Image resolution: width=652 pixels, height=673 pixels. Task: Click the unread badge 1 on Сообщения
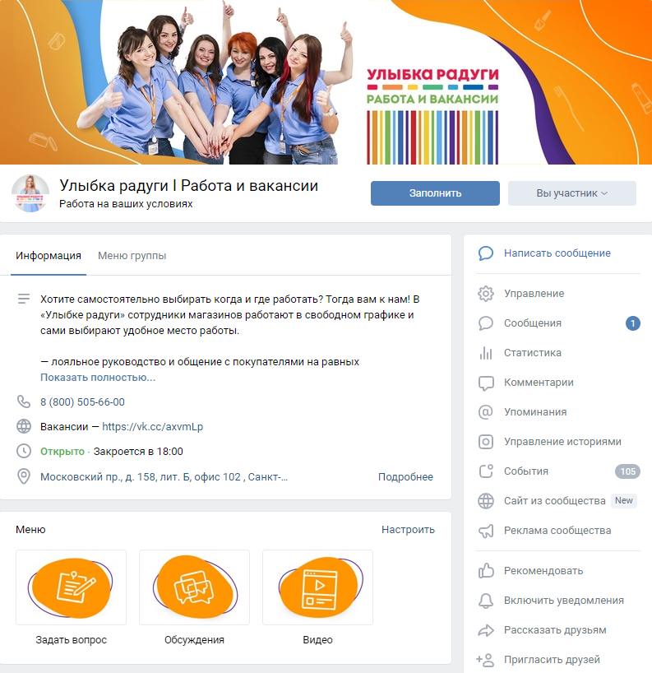tap(633, 323)
